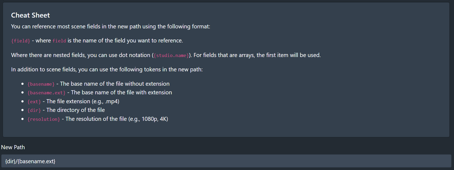Click the {field} code token
Viewport: 454px width, 170px height.
click(21, 41)
